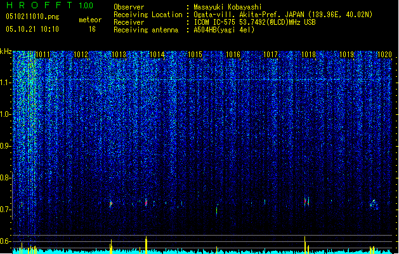Select the 0.9 kHz axis label
This screenshot has width=399, height=254.
[x=6, y=146]
